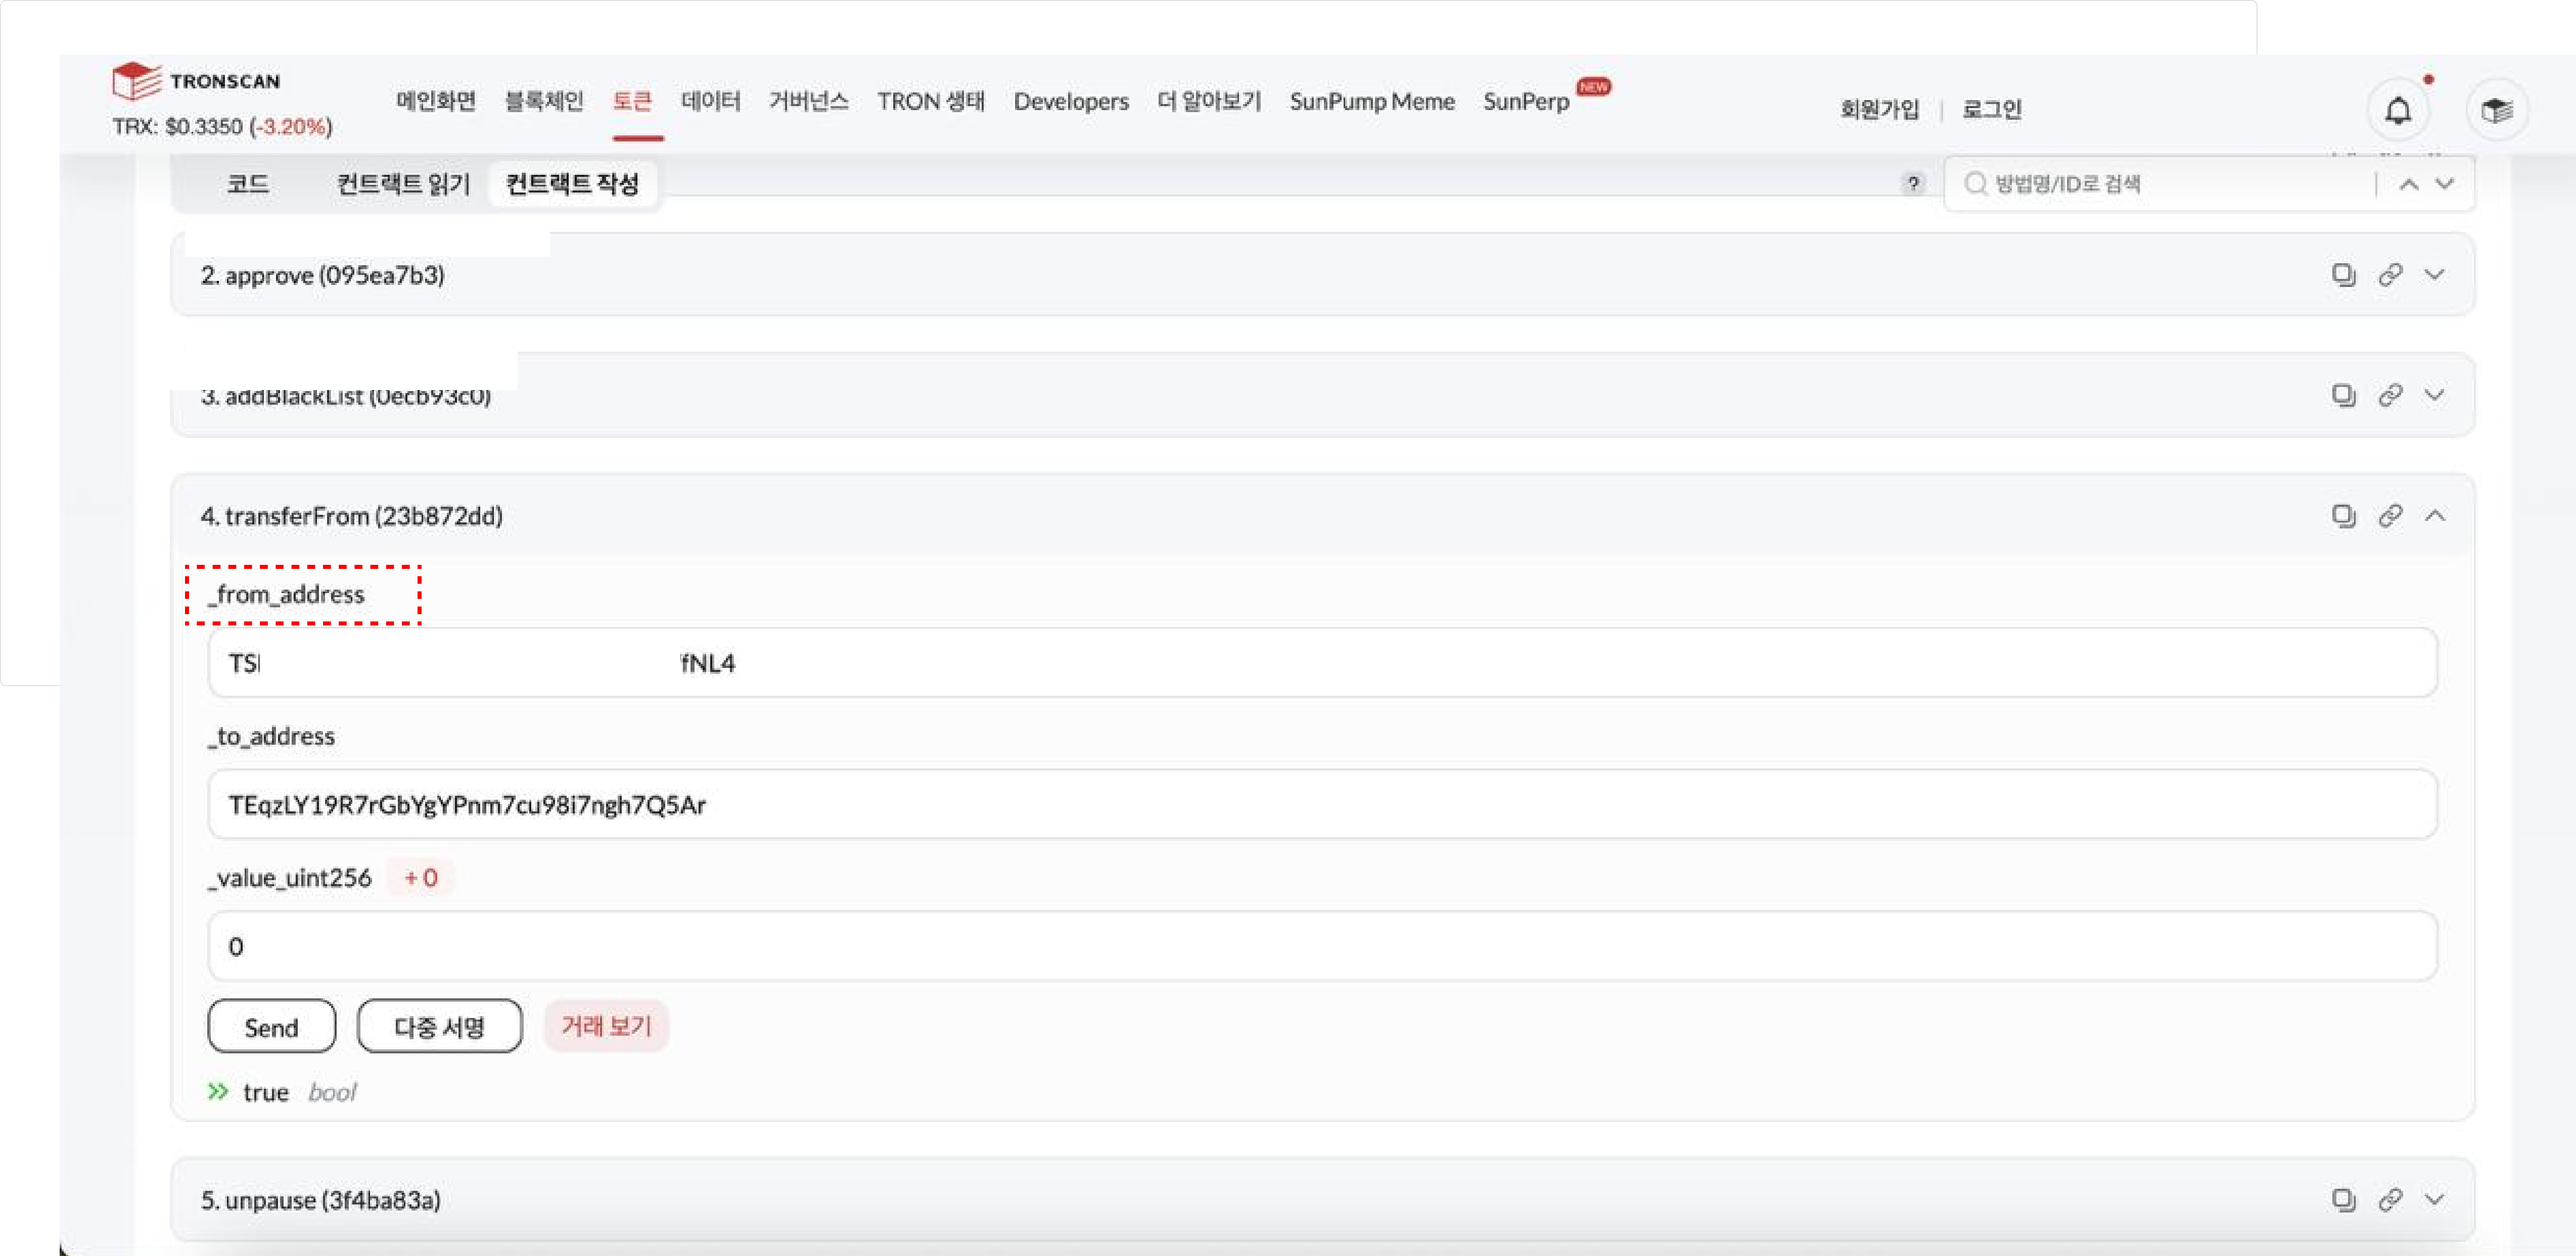The width and height of the screenshot is (2576, 1256).
Task: Copy the transferFrom method link
Action: tap(2390, 516)
